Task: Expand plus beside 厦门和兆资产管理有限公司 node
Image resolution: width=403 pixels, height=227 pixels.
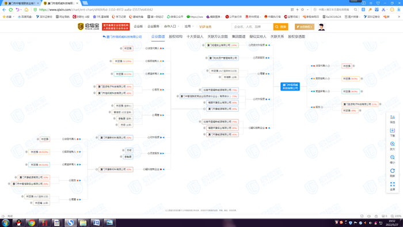Action: click(x=206, y=58)
